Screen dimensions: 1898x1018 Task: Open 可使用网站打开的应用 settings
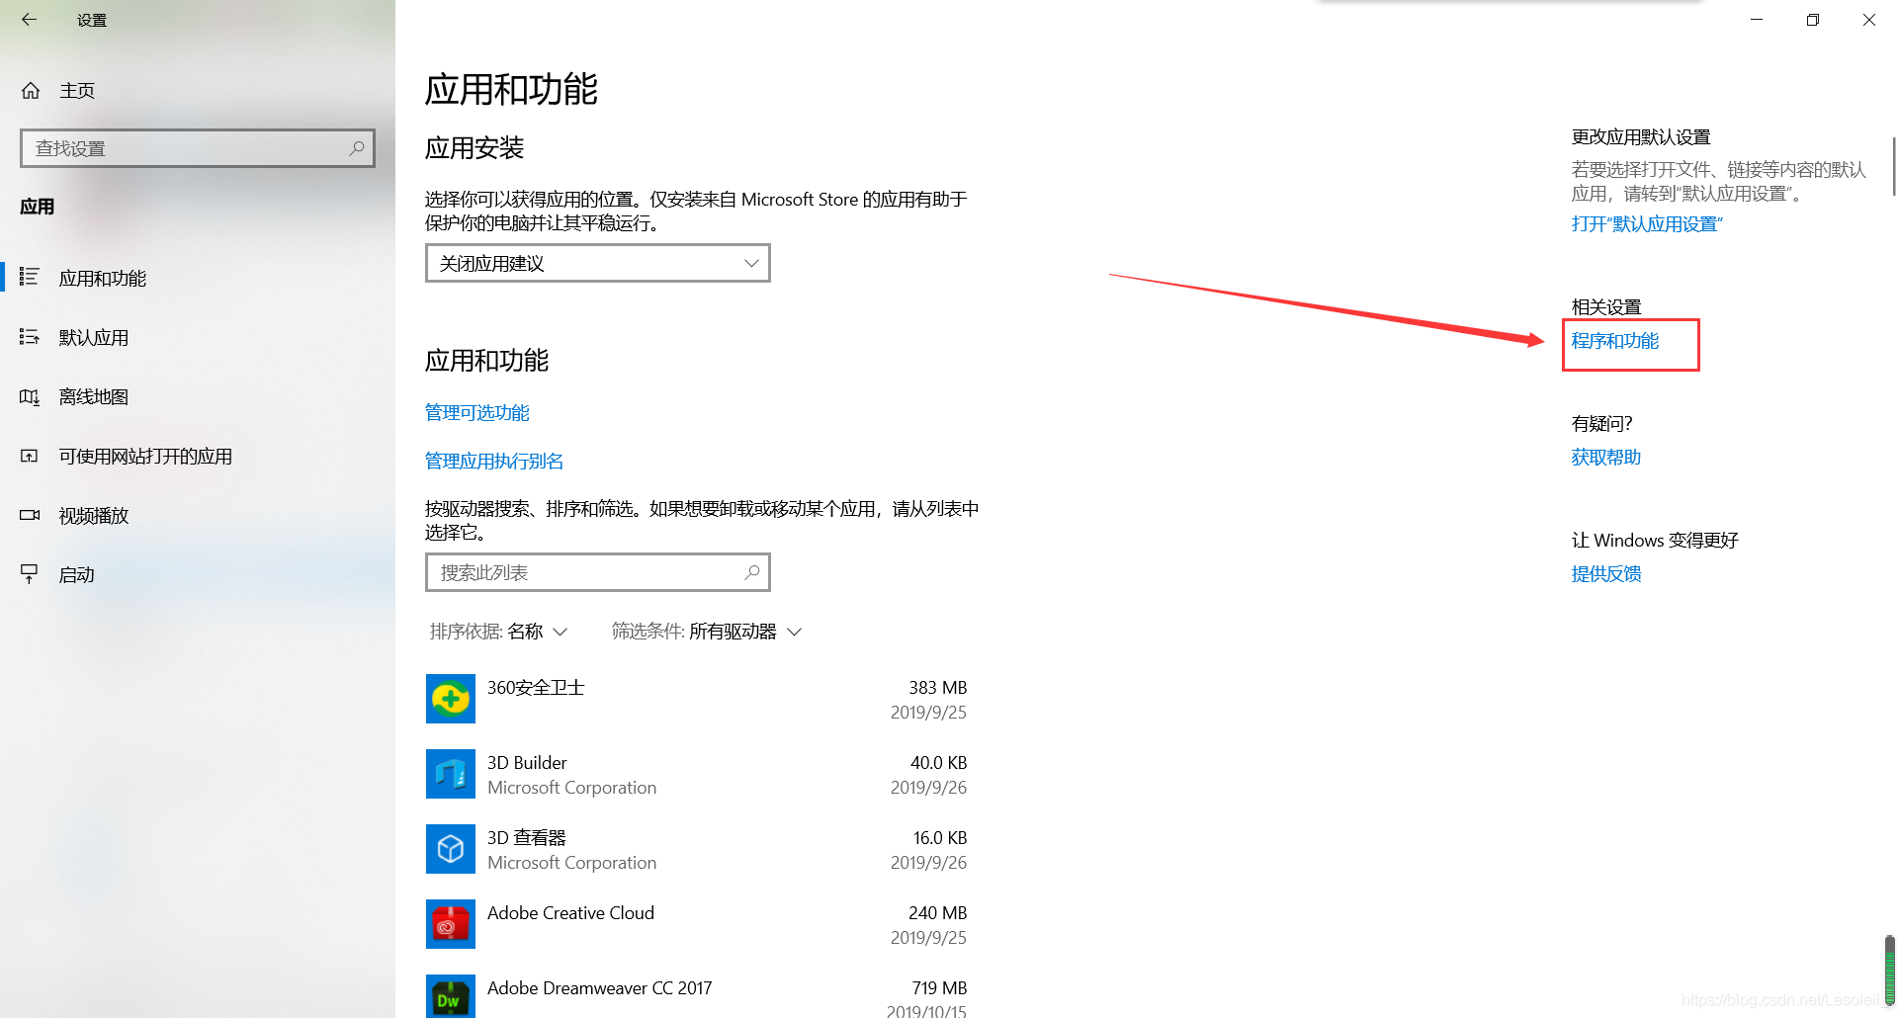coord(145,456)
